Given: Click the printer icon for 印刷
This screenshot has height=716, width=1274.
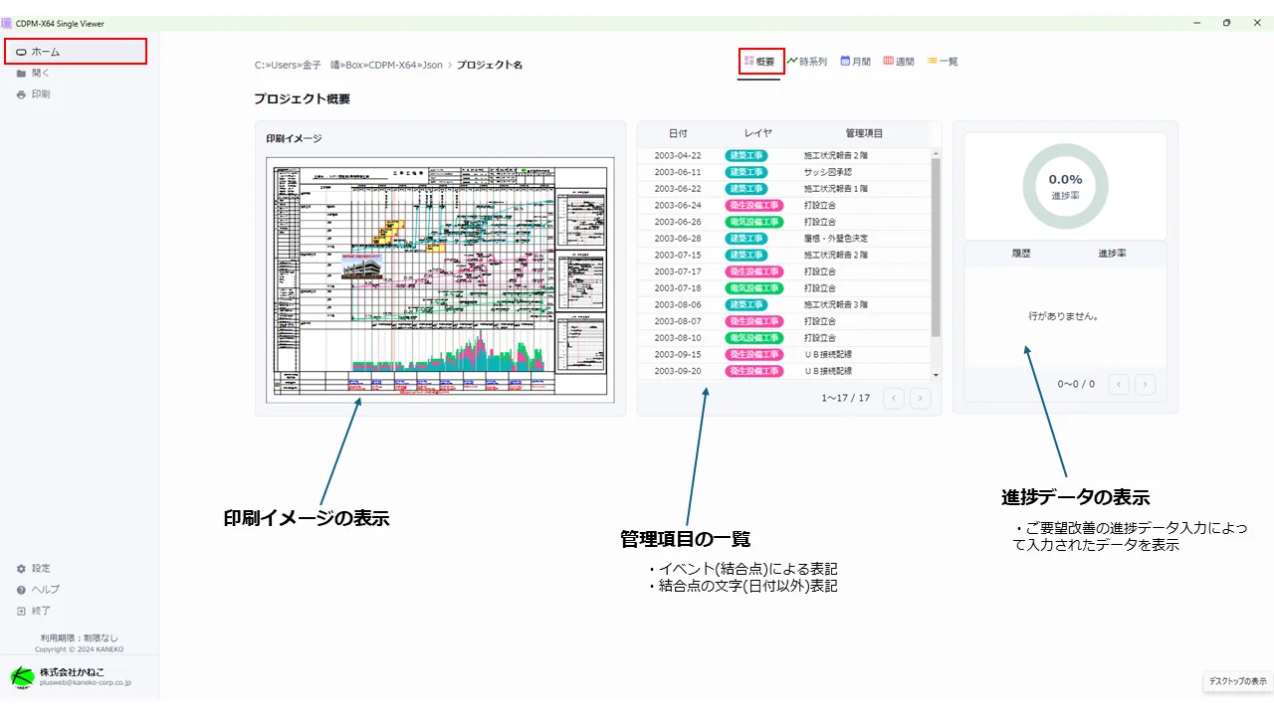Looking at the screenshot, I should (x=21, y=94).
